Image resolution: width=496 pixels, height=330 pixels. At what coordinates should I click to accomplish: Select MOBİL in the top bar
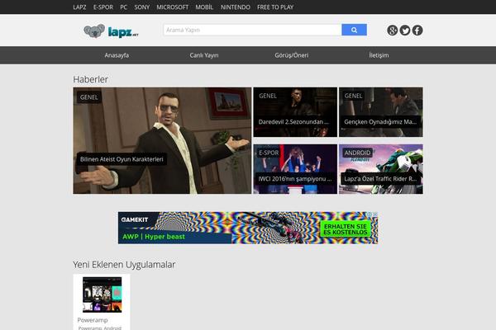[x=204, y=7]
